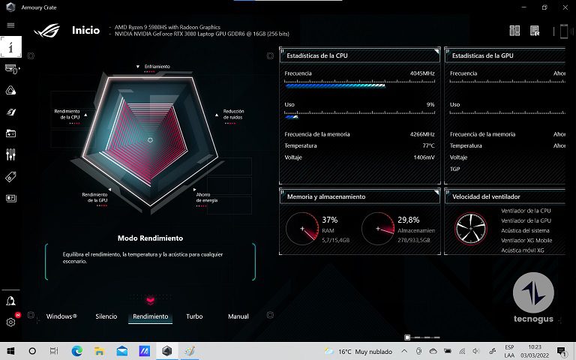Open the sliders Scenario Profiles icon
Viewport: 576px width, 360px height.
click(10, 155)
